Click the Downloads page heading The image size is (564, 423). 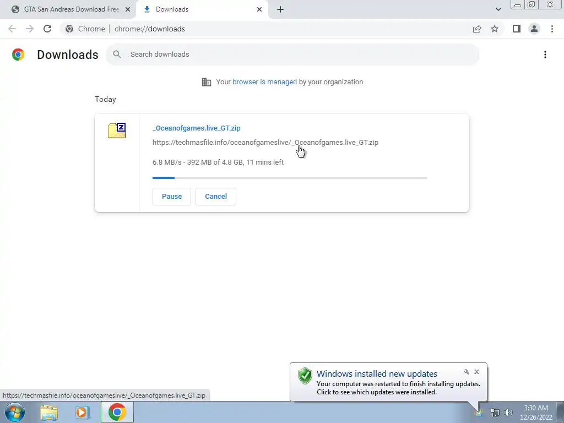pos(68,55)
